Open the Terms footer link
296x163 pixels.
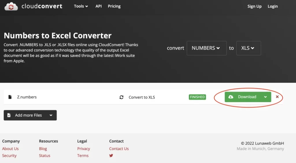[83, 156]
